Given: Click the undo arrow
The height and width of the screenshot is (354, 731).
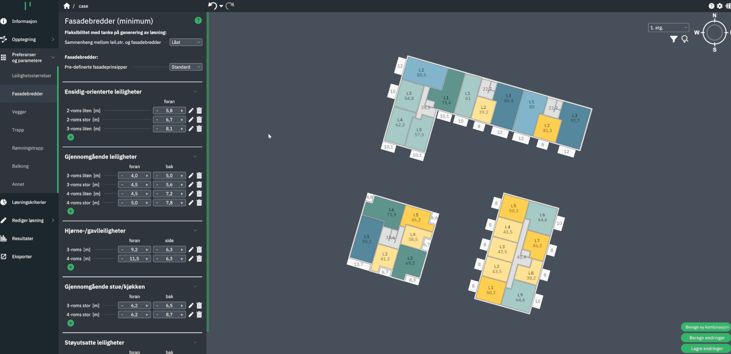Looking at the screenshot, I should tap(212, 5).
